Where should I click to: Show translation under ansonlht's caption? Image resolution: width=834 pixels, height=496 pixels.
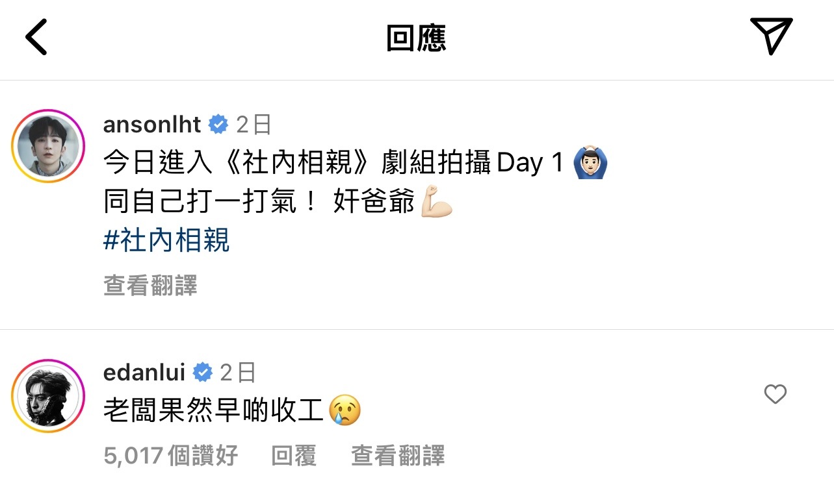[x=150, y=286]
